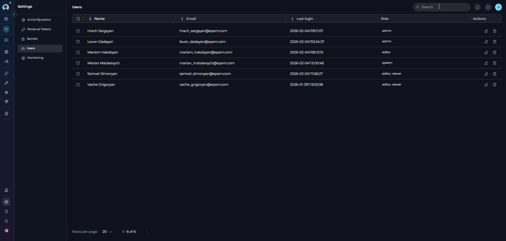506x241 pixels.
Task: Sort users by Last login column
Action: pos(292,19)
